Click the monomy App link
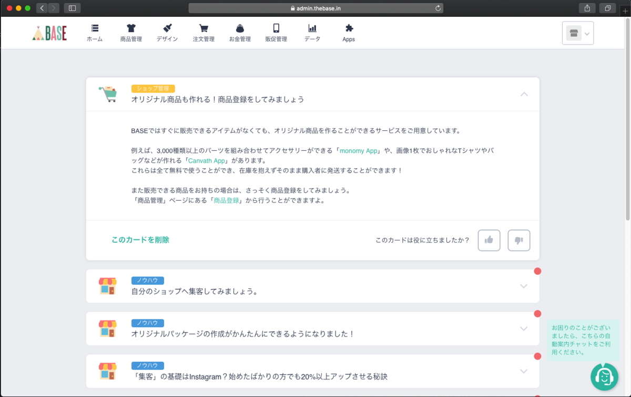 (x=358, y=150)
